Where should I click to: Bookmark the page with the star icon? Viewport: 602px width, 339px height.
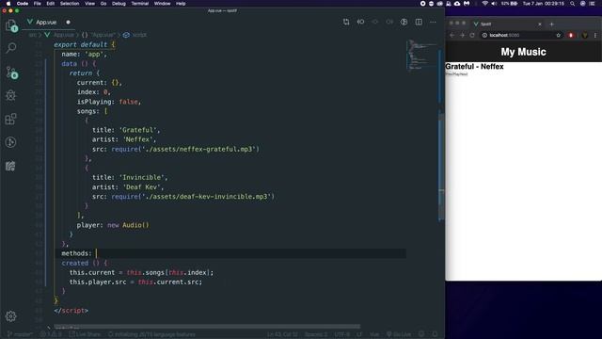click(558, 35)
